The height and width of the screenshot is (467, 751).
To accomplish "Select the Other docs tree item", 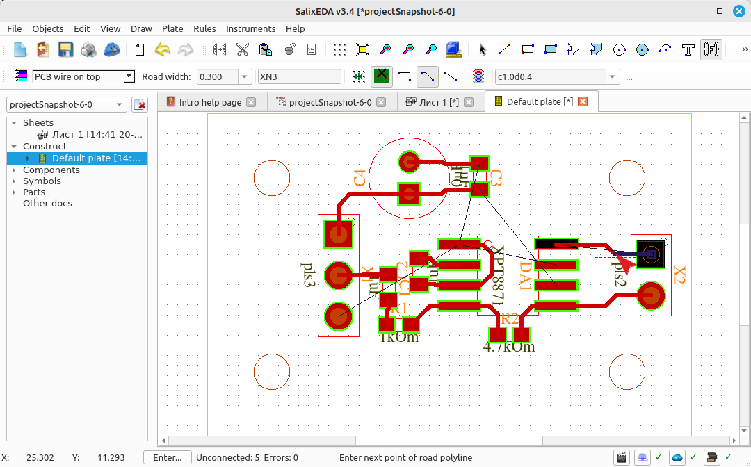I will click(x=47, y=204).
